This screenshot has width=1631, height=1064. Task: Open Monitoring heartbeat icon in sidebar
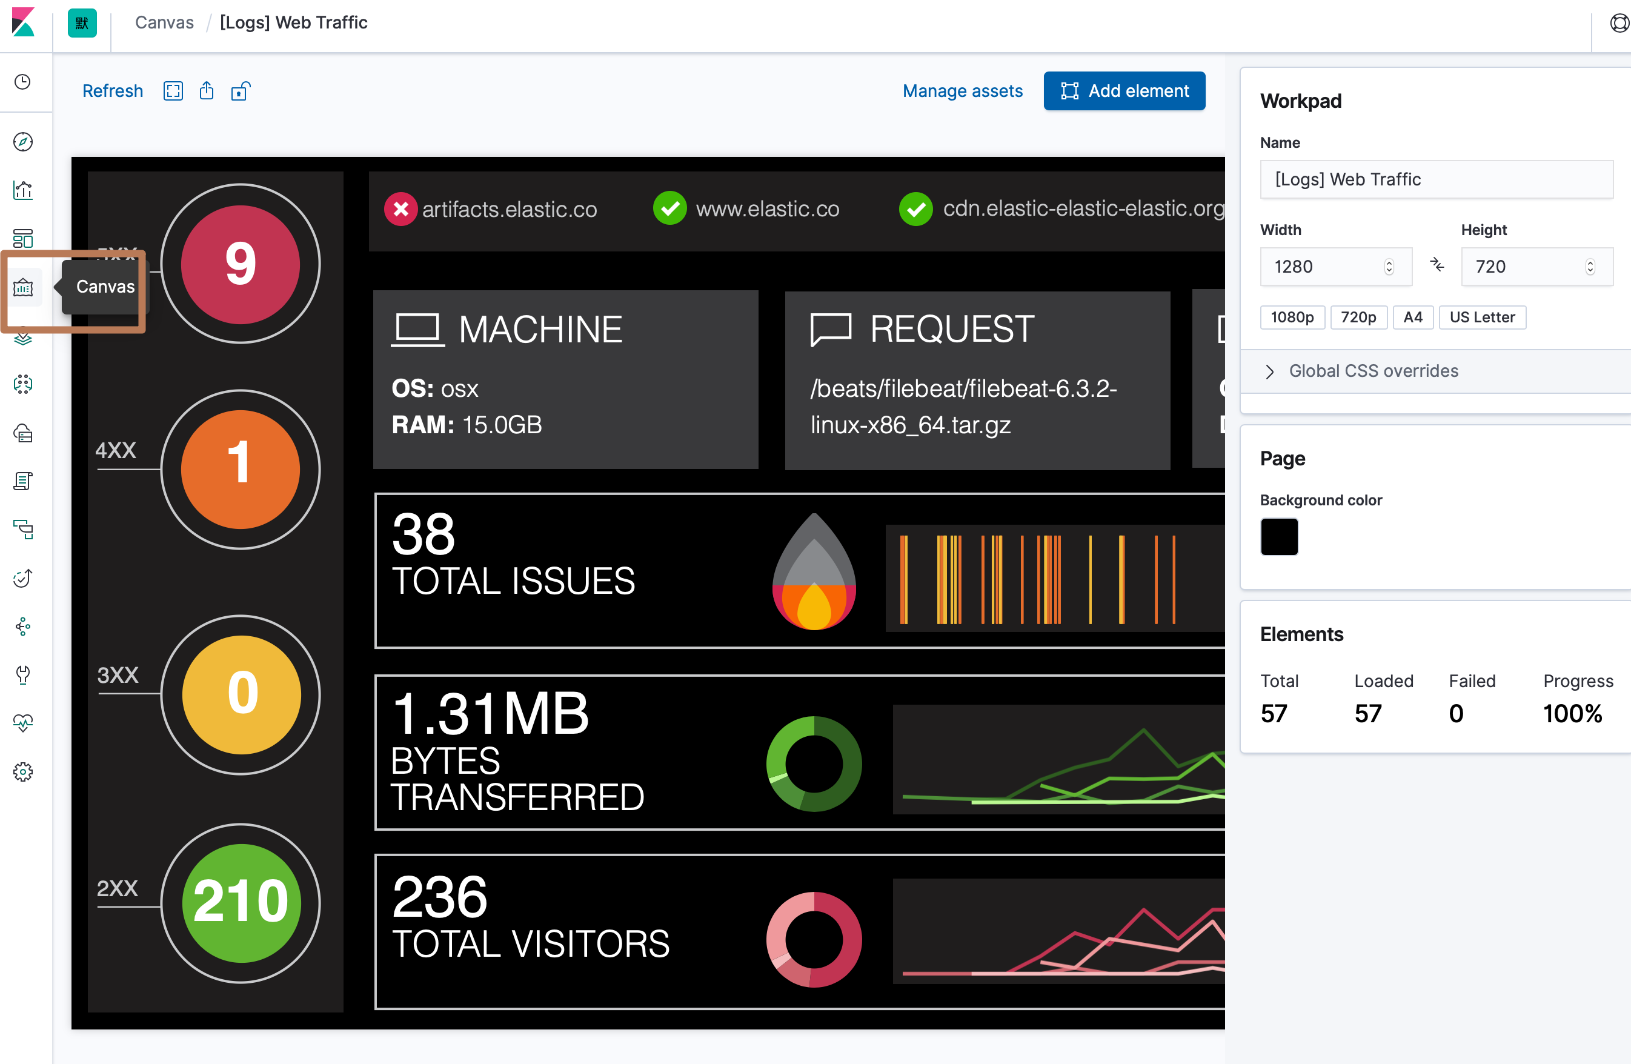22,723
